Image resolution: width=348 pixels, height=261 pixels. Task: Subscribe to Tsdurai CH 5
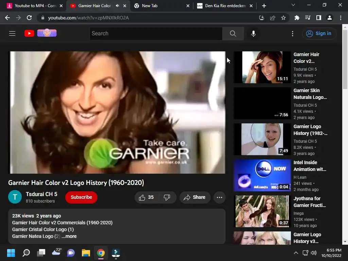(x=81, y=197)
